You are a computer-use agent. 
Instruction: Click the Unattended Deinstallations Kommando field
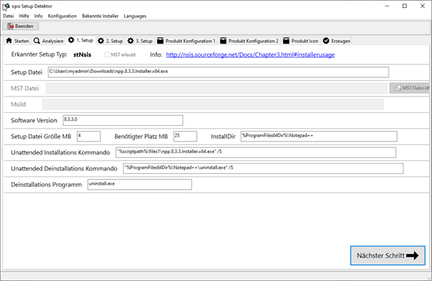(x=263, y=168)
